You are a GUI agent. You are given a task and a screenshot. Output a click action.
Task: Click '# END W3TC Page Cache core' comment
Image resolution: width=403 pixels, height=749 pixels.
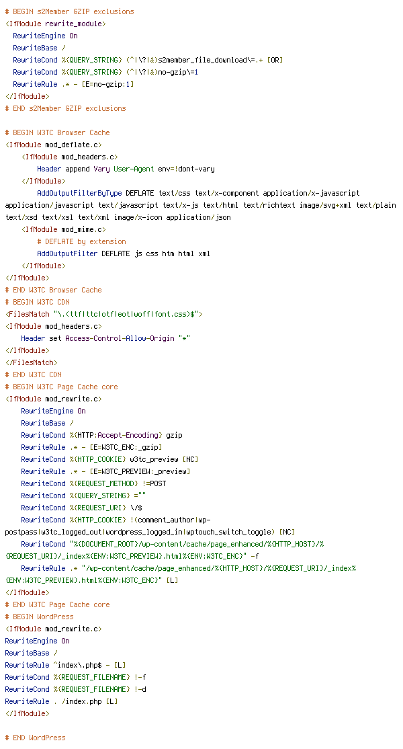tap(57, 604)
